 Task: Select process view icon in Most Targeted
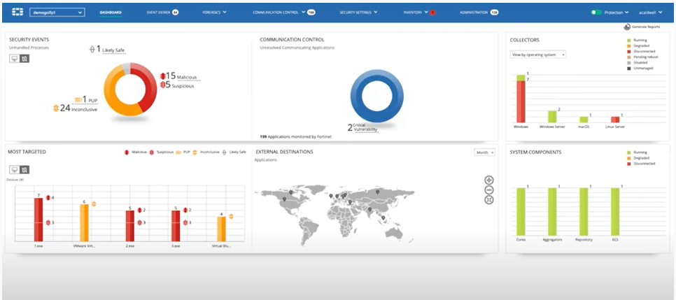point(24,169)
